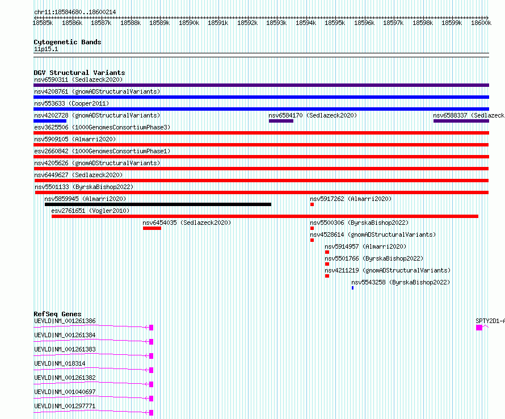505x419 pixels.
Task: Open the esv2761651 (Vogler2010) label
Action: pos(90,211)
